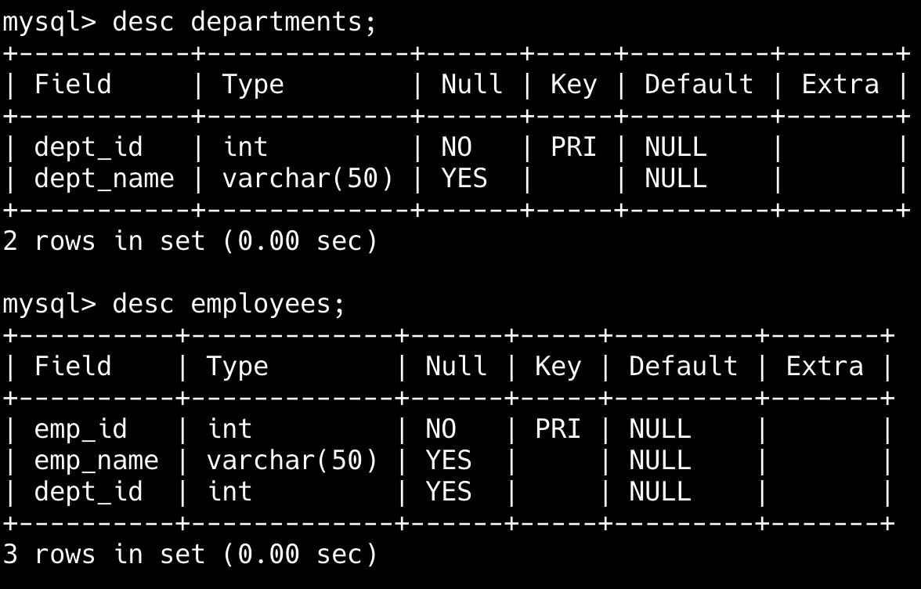Click the YES null value for emp_name
The height and width of the screenshot is (589, 921).
[449, 461]
